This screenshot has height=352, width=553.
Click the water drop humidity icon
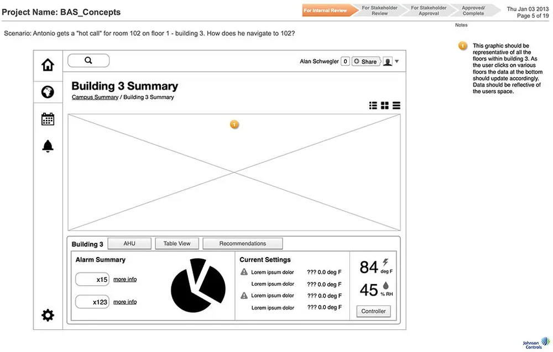pyautogui.click(x=386, y=286)
